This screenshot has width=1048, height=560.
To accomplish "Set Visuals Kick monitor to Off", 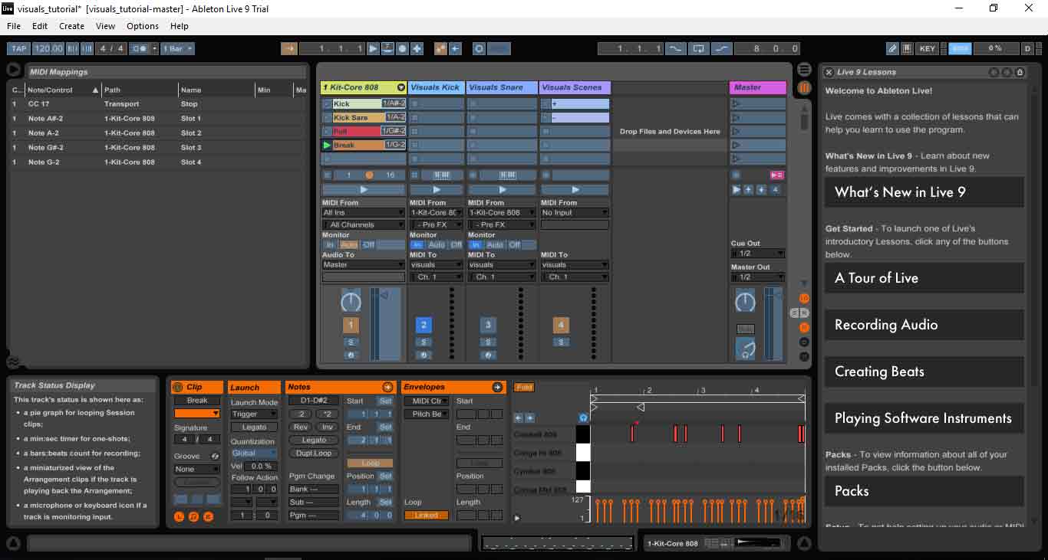I will (x=456, y=245).
